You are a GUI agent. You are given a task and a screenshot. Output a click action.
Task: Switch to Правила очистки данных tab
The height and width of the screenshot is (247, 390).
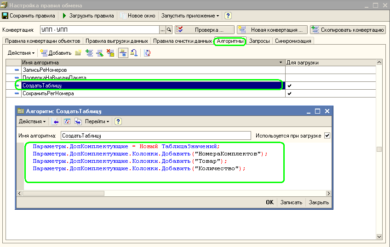182,41
